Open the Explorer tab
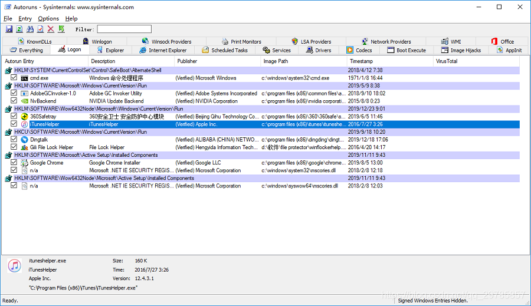 click(x=110, y=50)
